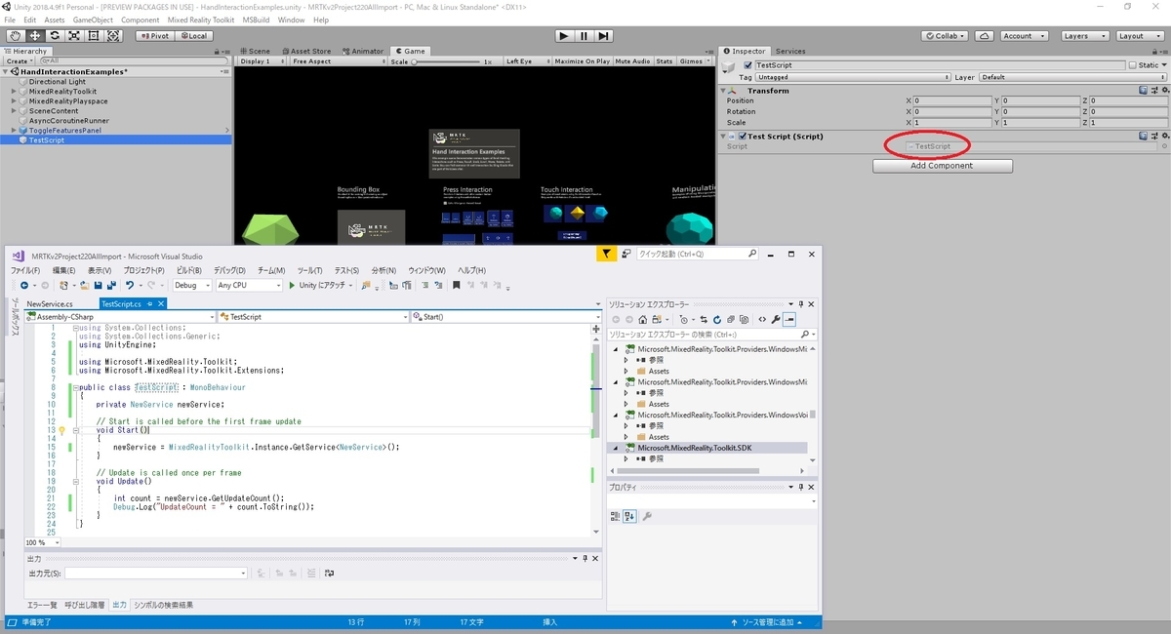Switch to NewService.cs editor tab
This screenshot has width=1171, height=634.
[x=50, y=303]
